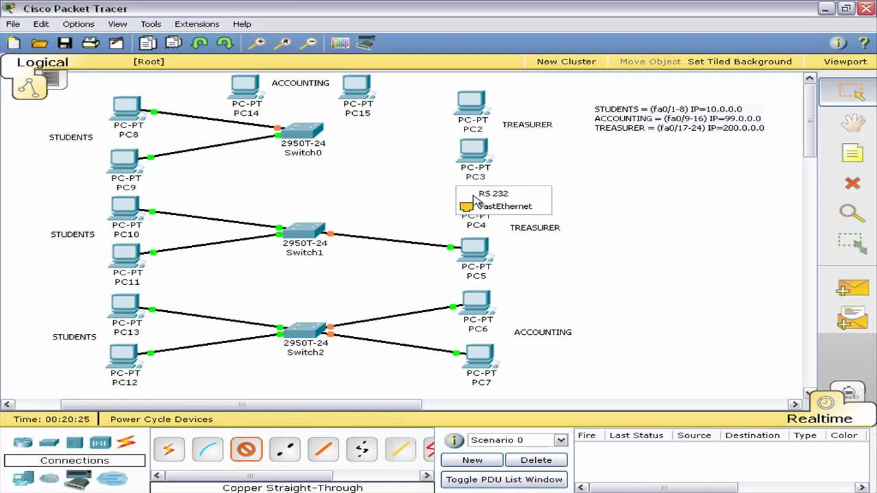The width and height of the screenshot is (877, 493).
Task: Select Hubs device category
Action: (x=75, y=442)
